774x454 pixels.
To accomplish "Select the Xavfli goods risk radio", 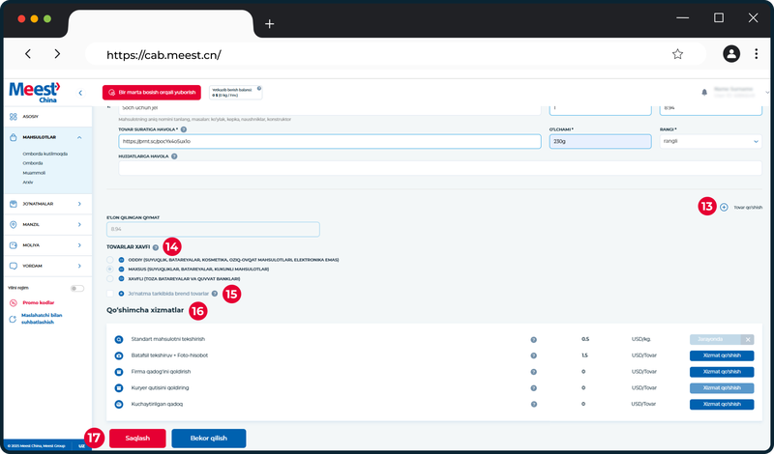I will (x=110, y=278).
